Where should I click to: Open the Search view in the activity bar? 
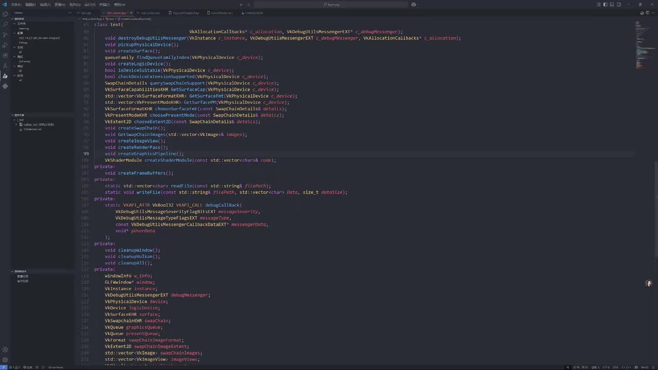tap(5, 24)
